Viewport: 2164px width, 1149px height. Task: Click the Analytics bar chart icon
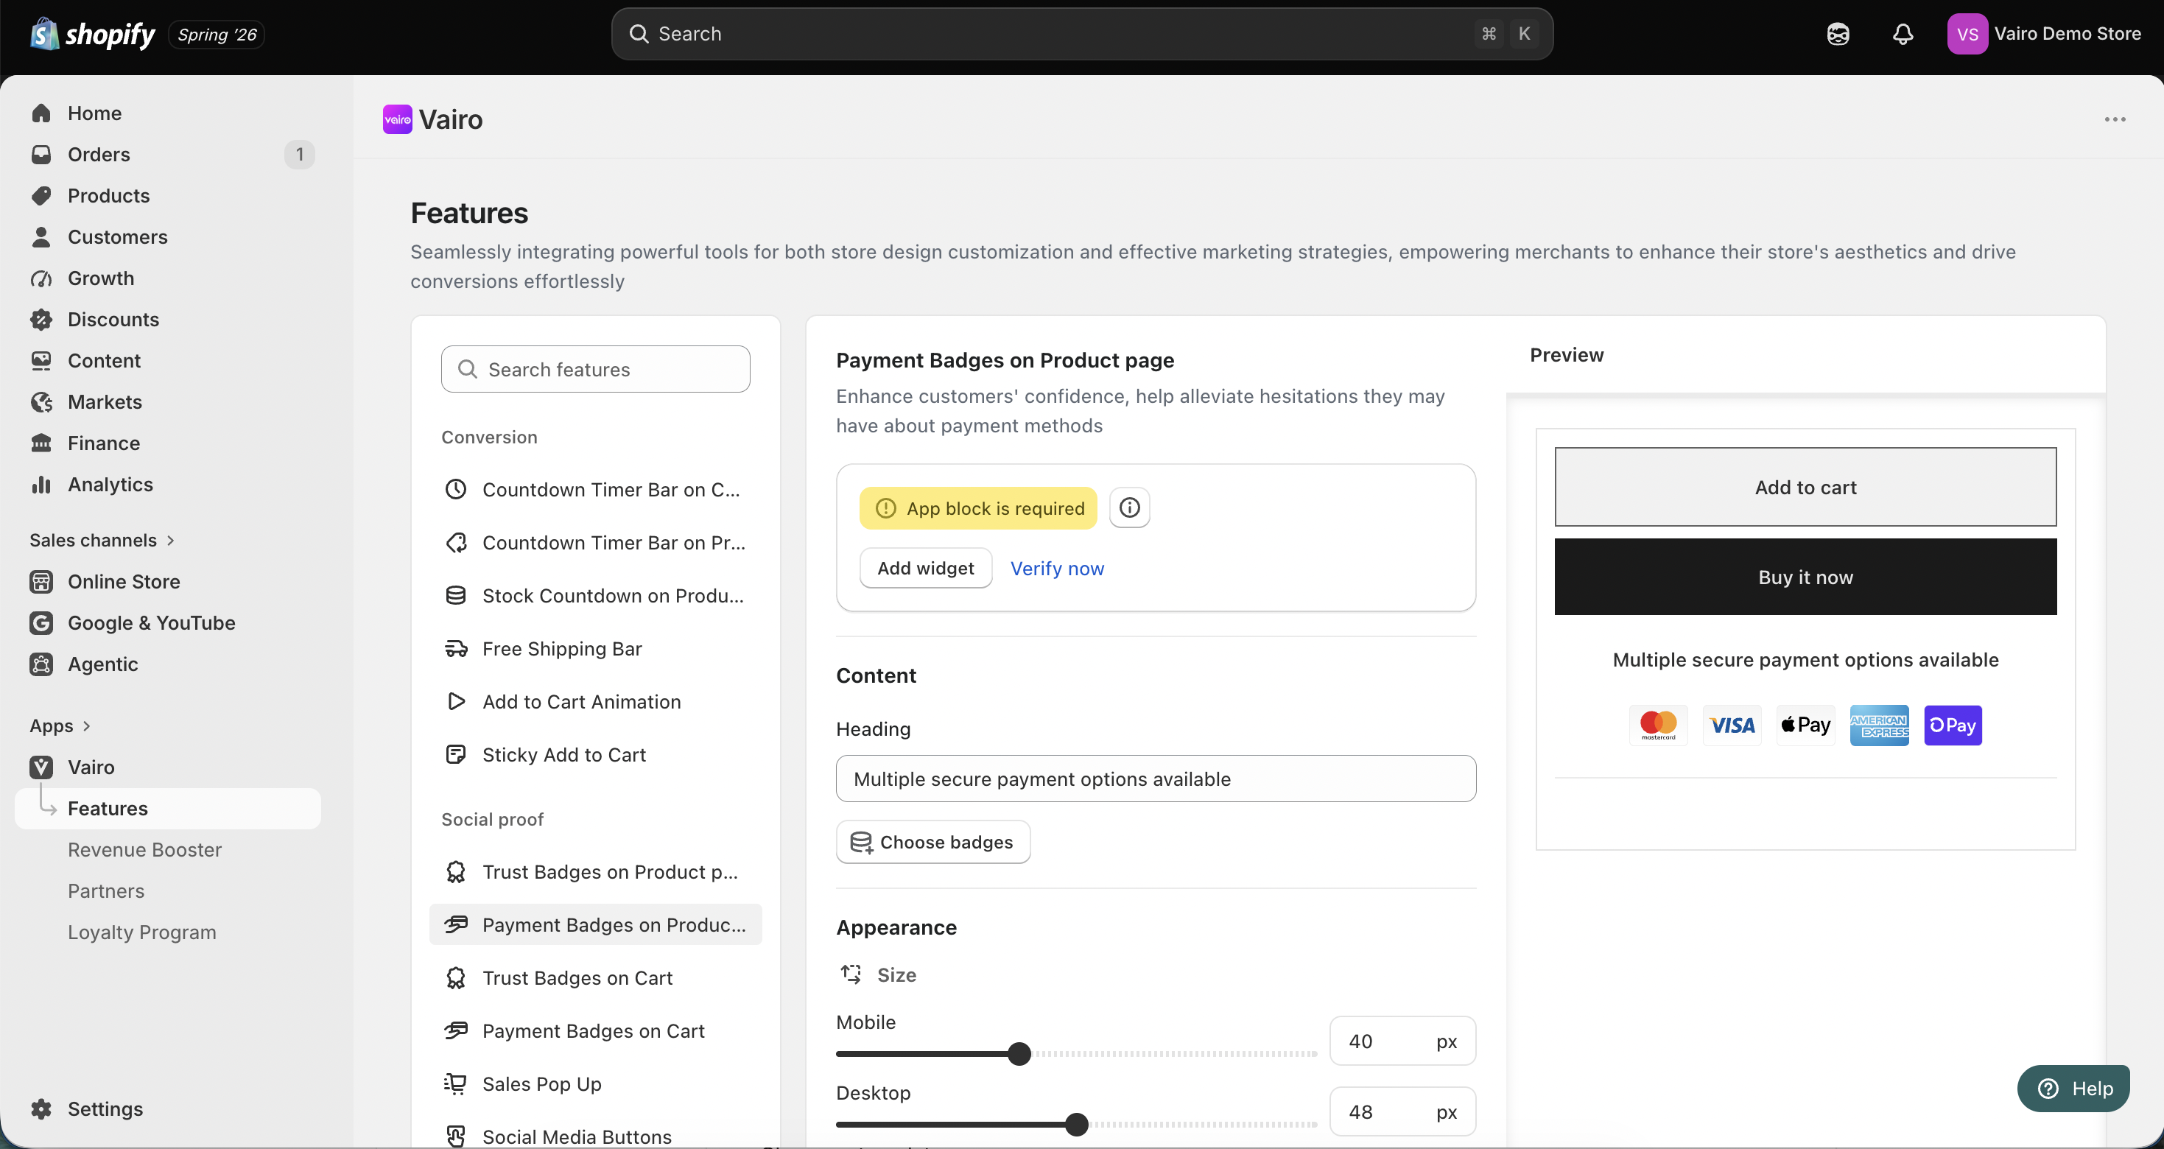tap(41, 485)
